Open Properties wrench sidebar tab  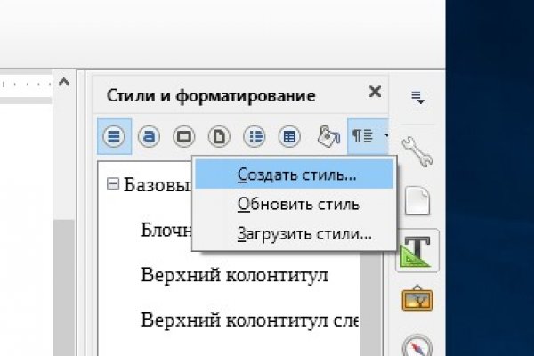click(x=417, y=151)
